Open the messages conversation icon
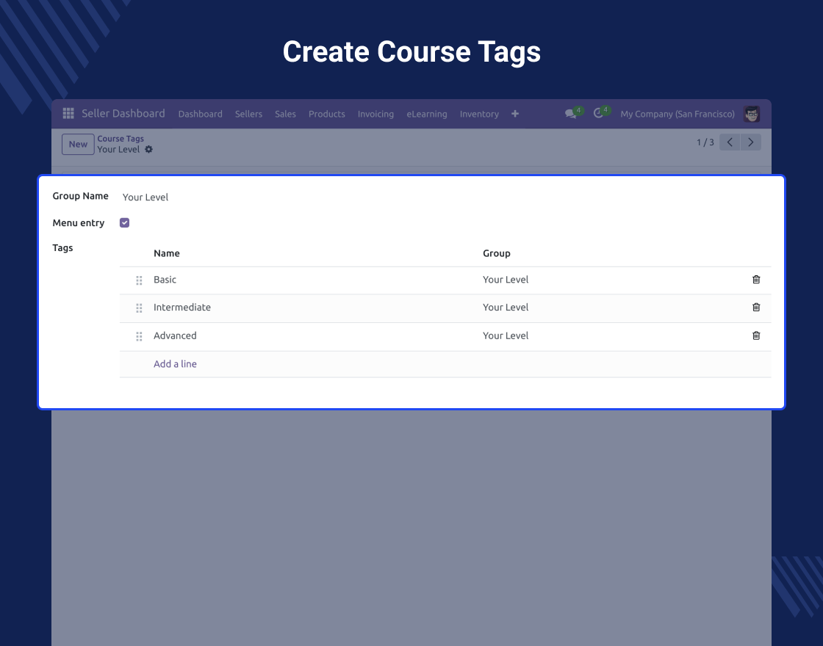Viewport: 823px width, 646px height. (x=570, y=114)
